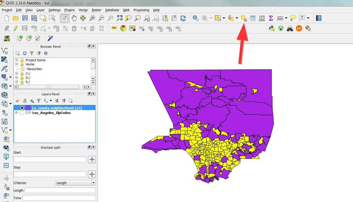Open the Vector menu
This screenshot has width=353, height=202.
point(83,10)
